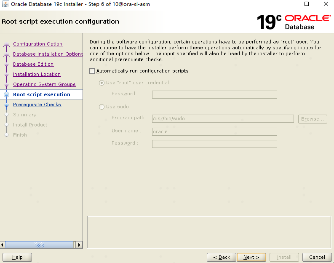This screenshot has width=334, height=263.
Task: Click the Installation Location step bullet icon
Action: [7, 75]
